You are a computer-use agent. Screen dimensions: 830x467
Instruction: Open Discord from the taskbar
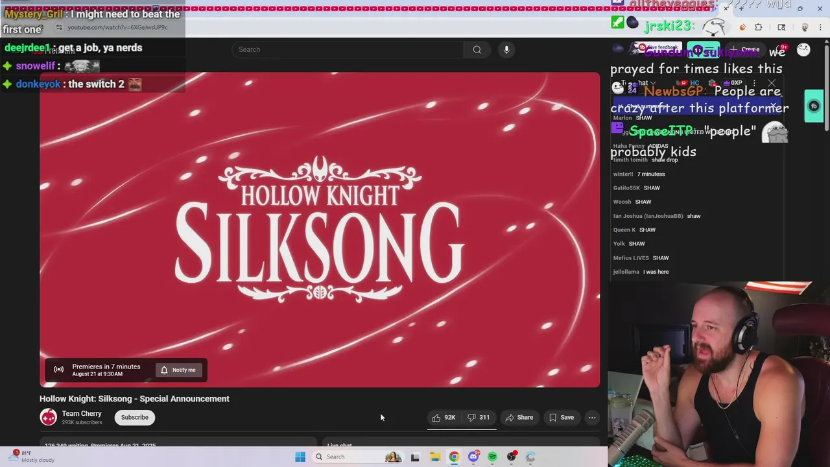(x=473, y=457)
